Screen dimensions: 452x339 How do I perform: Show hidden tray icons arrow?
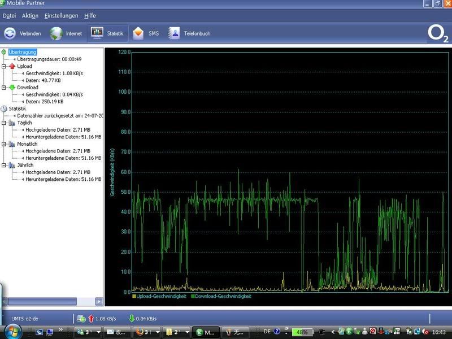click(333, 332)
